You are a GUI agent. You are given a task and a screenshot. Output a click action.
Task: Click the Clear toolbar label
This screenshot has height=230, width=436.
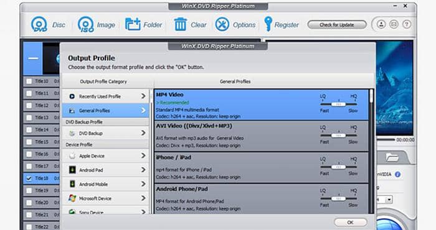point(199,25)
